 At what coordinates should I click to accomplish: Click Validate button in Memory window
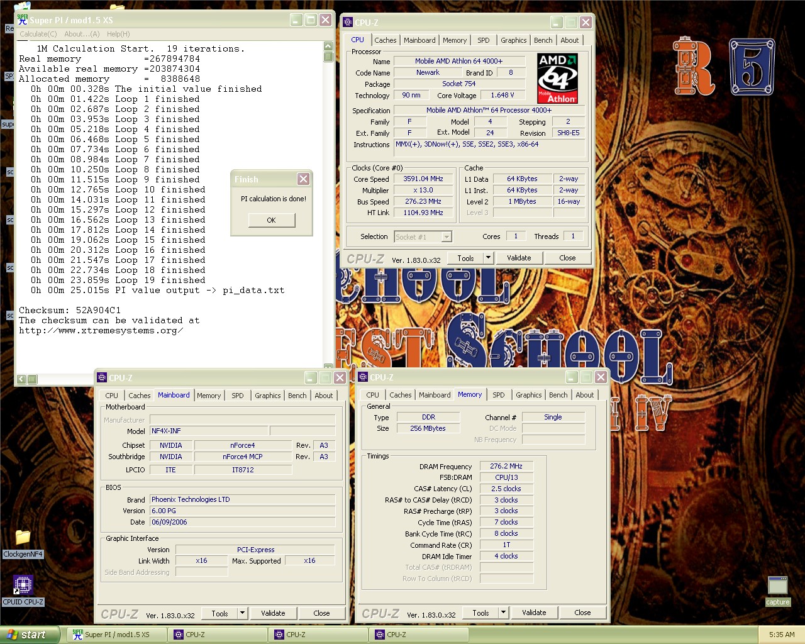534,613
